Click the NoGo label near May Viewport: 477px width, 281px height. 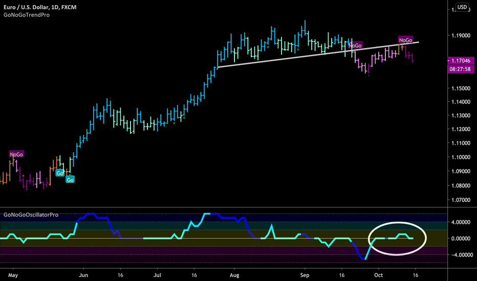(x=16, y=154)
